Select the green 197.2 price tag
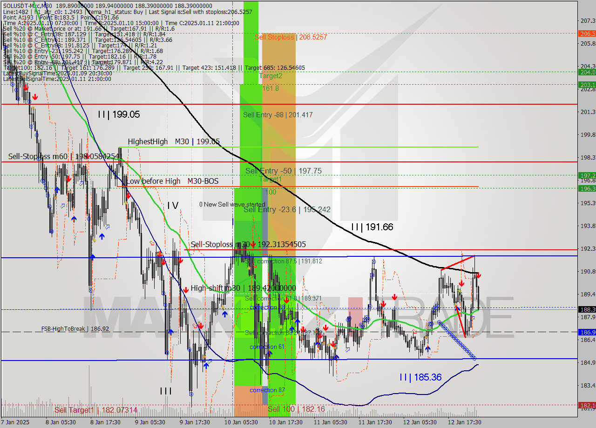This screenshot has width=596, height=428. coord(587,175)
